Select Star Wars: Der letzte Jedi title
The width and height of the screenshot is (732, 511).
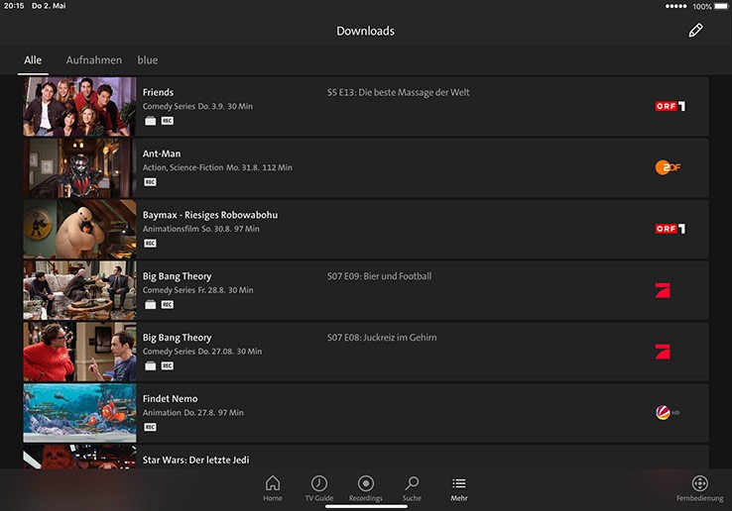pos(195,460)
